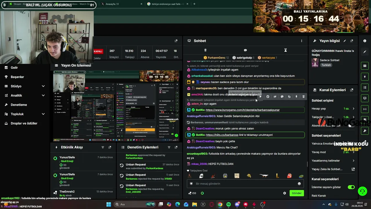Screen dimensions: 371x209
Task: Open the Windows Start menu
Action: point(109,204)
